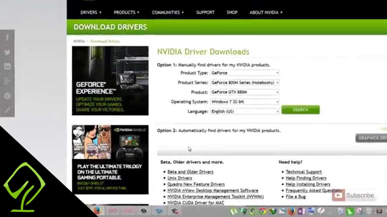
Task: Open the GeForce Experience banner
Action: (110, 81)
